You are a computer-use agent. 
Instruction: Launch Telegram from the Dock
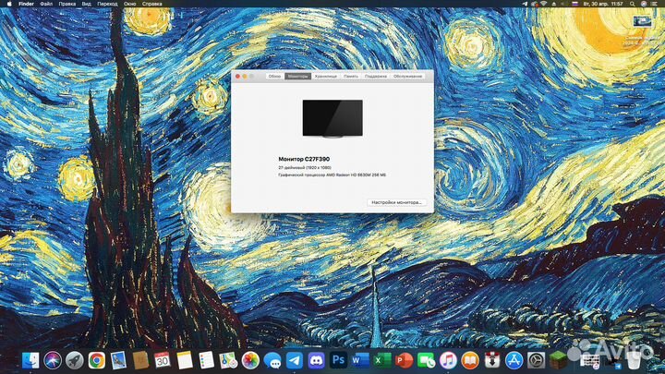point(295,360)
